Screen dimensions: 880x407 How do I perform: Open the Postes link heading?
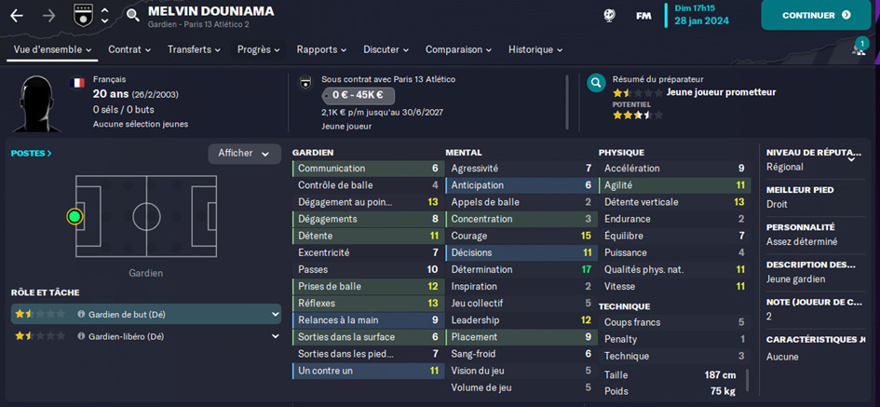(x=32, y=153)
